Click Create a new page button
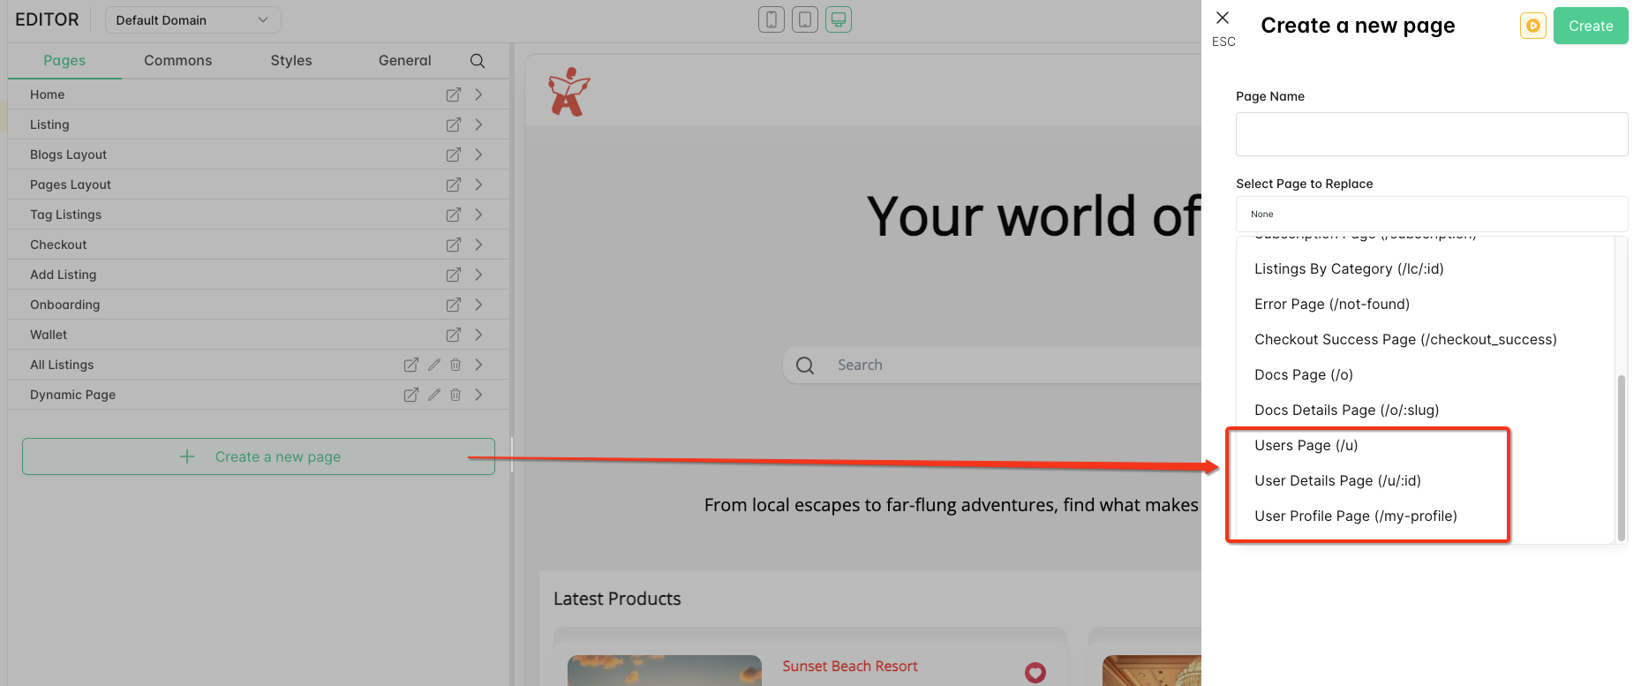 [259, 456]
